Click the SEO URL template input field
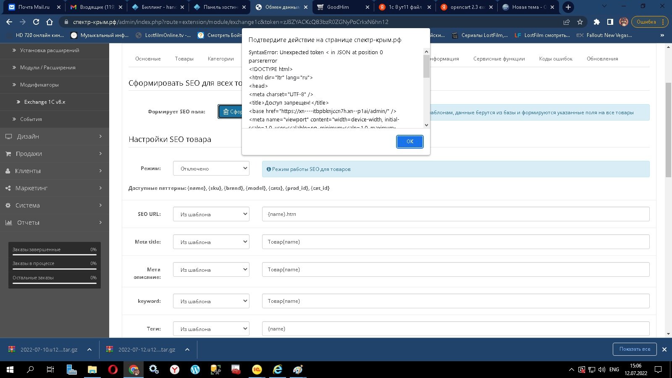Viewport: 672px width, 378px height. click(x=455, y=214)
